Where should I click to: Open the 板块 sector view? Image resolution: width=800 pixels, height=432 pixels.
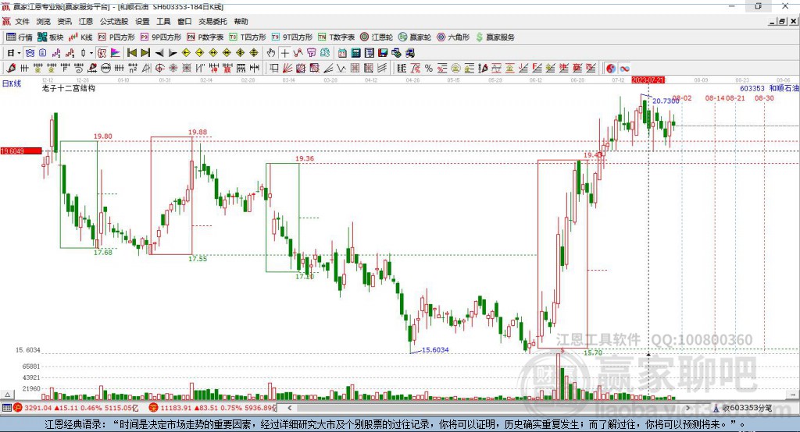tap(51, 37)
